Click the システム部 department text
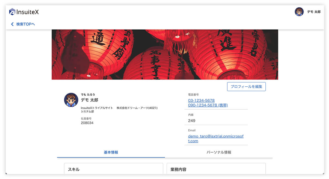The width and height of the screenshot is (329, 179). click(x=87, y=112)
